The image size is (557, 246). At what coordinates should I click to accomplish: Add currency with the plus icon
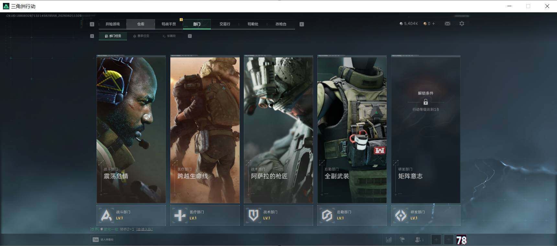[x=434, y=24]
